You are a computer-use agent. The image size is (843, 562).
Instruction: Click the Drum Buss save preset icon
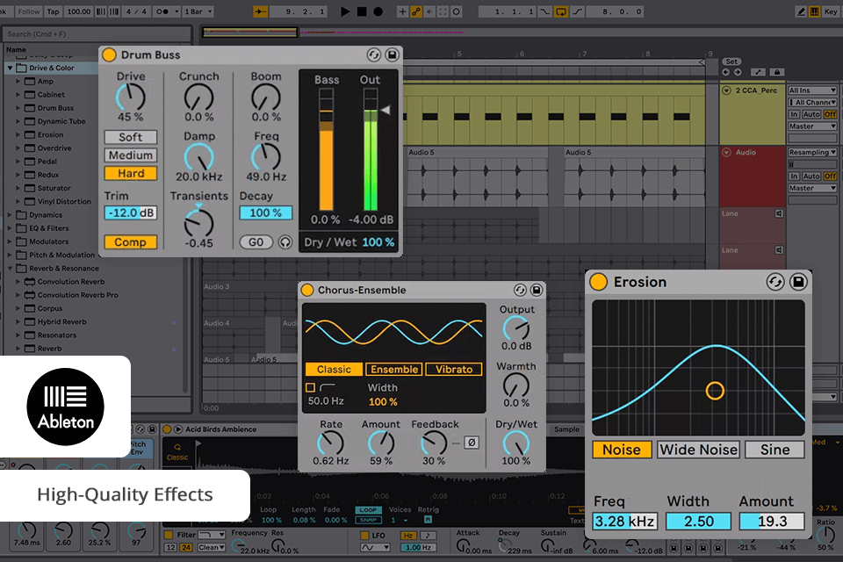(x=392, y=54)
